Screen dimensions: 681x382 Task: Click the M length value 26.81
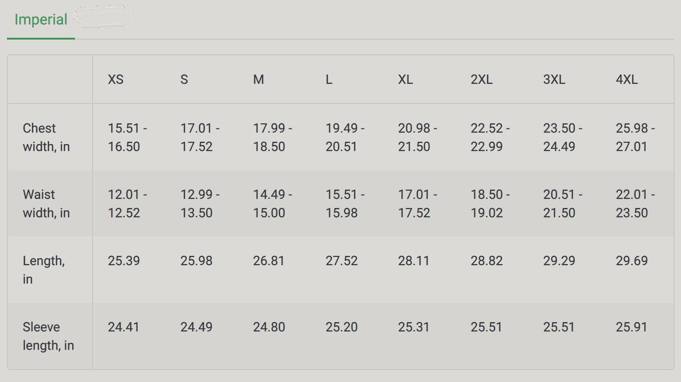(x=269, y=261)
